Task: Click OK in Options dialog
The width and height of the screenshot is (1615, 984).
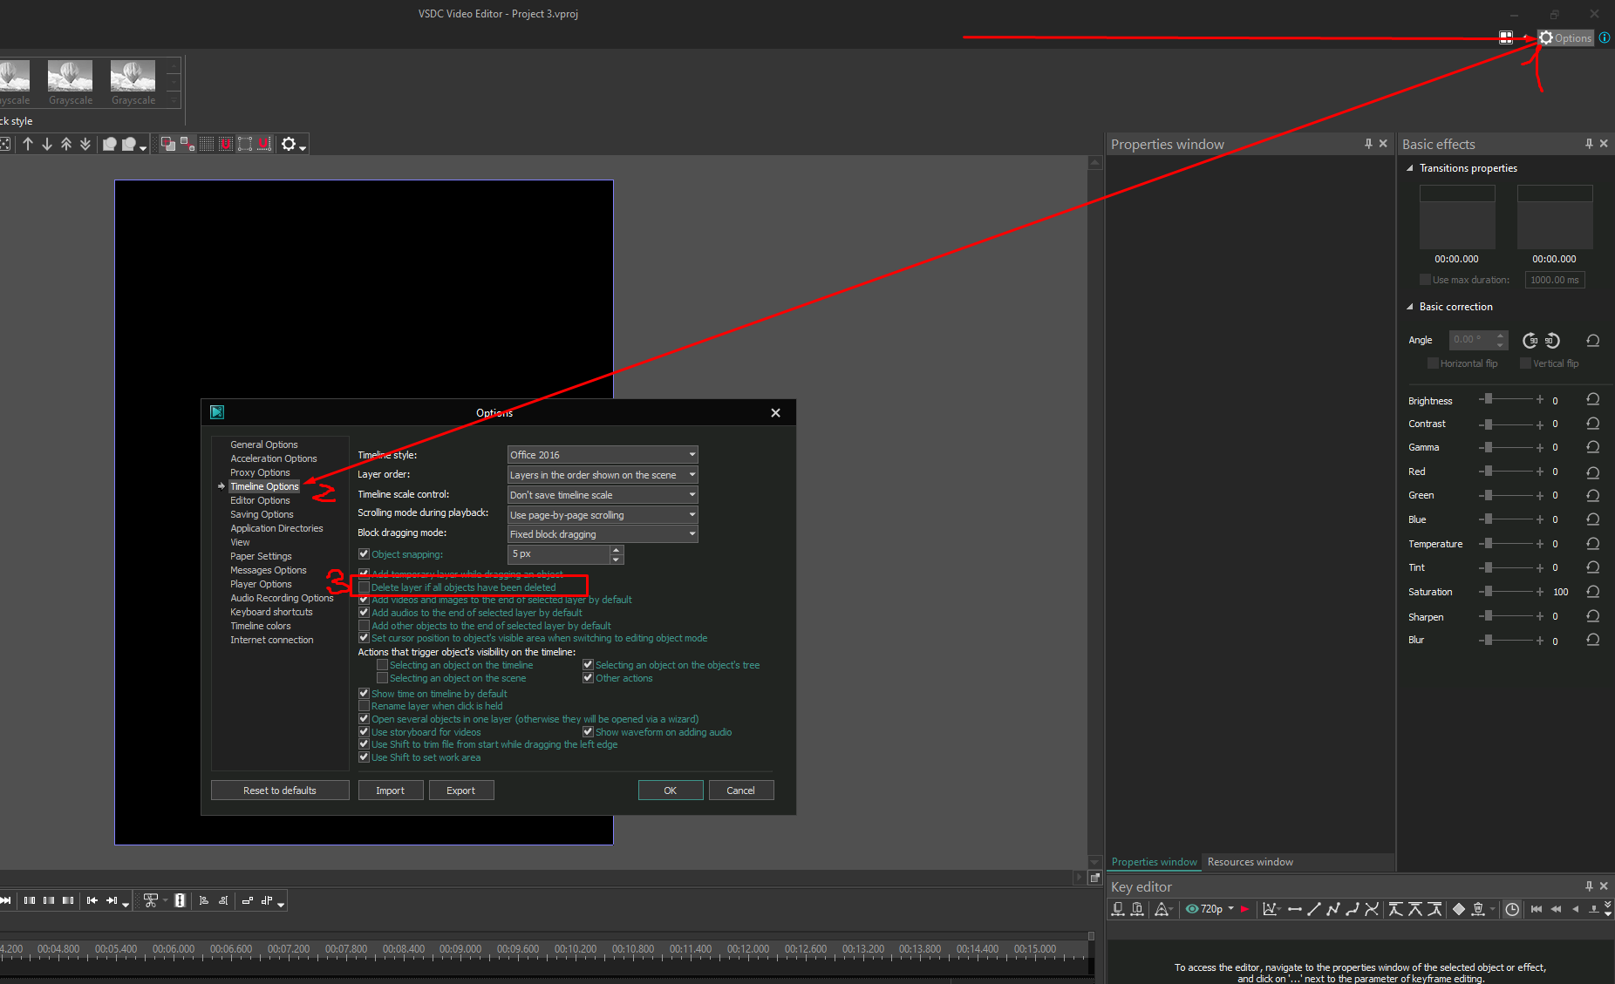Action: [x=670, y=791]
